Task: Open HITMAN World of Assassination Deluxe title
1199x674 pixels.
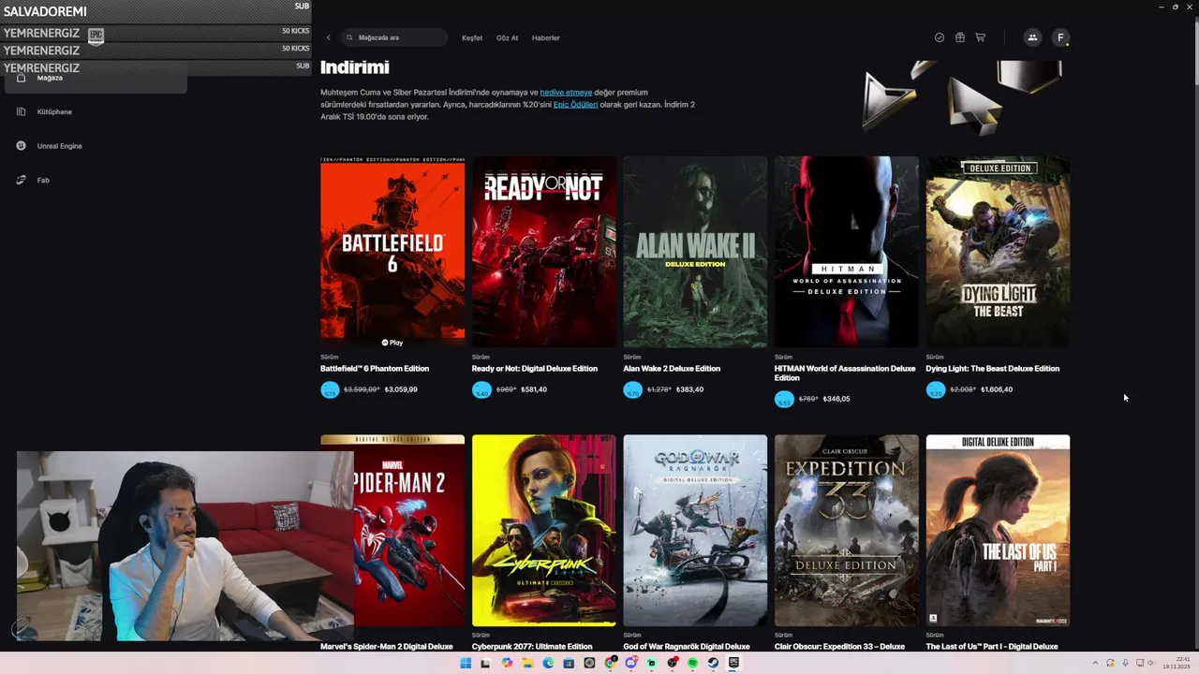Action: (x=845, y=373)
